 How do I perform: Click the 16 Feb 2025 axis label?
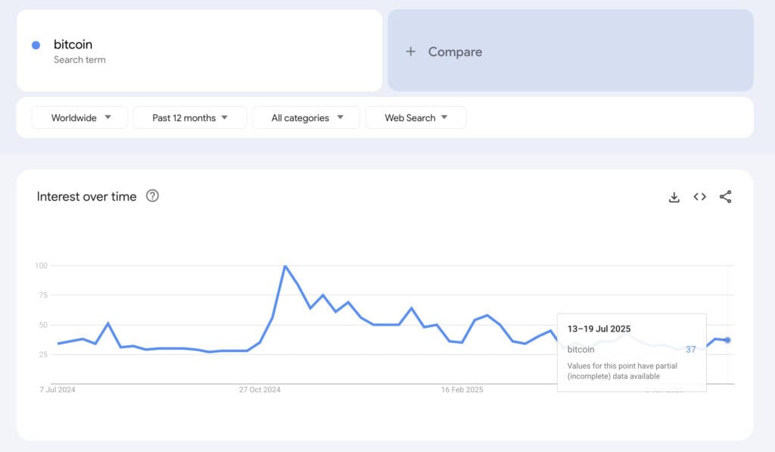(x=462, y=390)
